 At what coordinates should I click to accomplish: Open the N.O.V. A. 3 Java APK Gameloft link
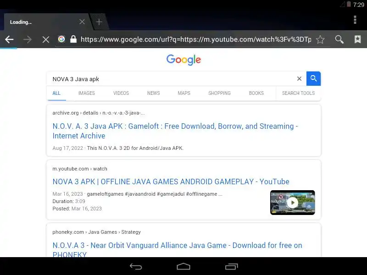175,131
